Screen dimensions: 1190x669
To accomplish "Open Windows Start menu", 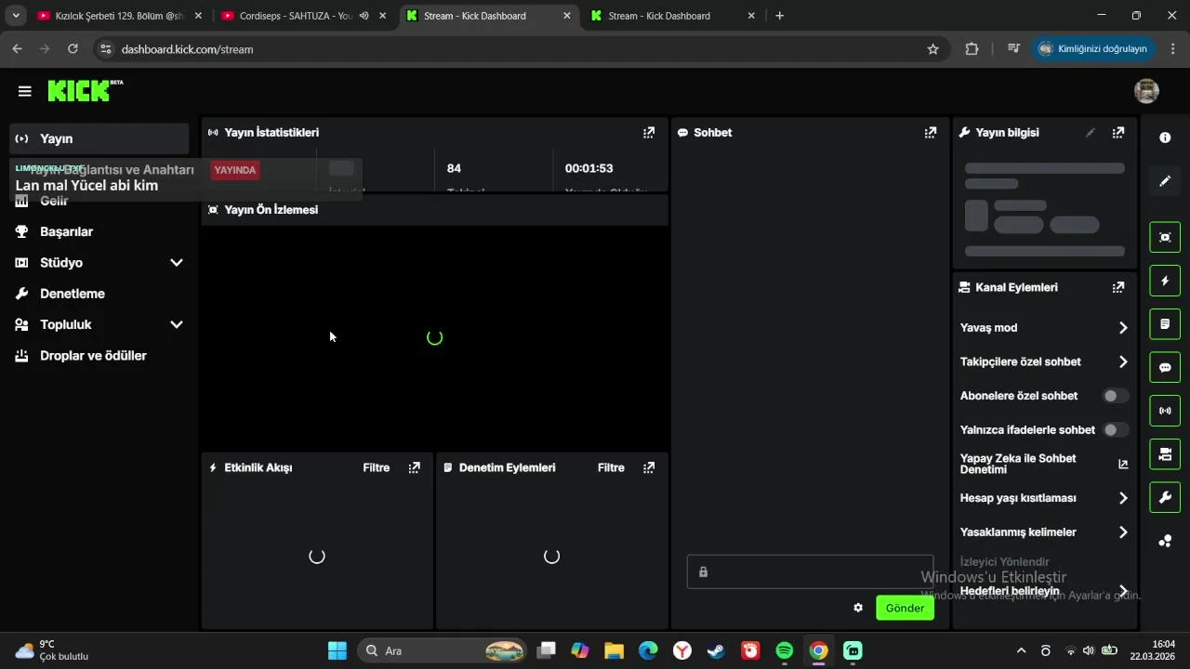I will (x=337, y=650).
